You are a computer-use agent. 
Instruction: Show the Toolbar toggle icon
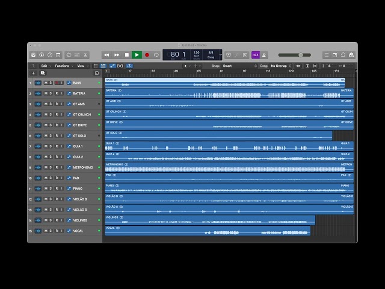pyautogui.click(x=58, y=55)
